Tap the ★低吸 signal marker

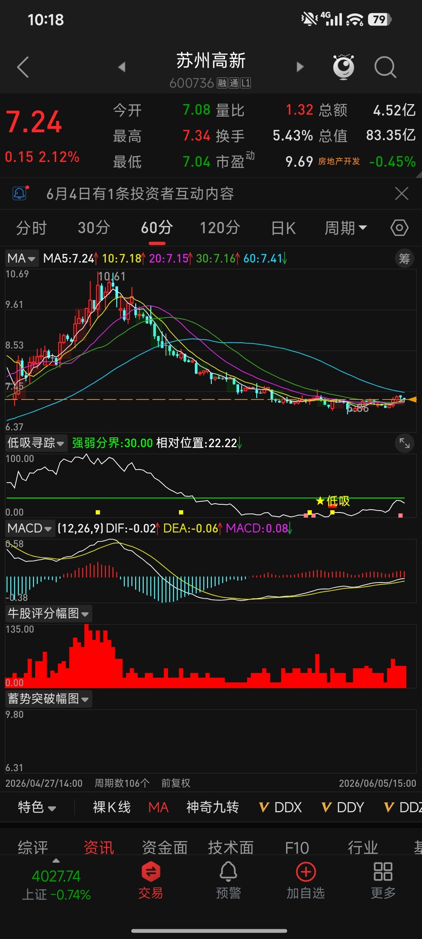tap(333, 501)
